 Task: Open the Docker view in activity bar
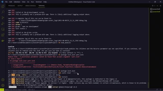[3, 41]
